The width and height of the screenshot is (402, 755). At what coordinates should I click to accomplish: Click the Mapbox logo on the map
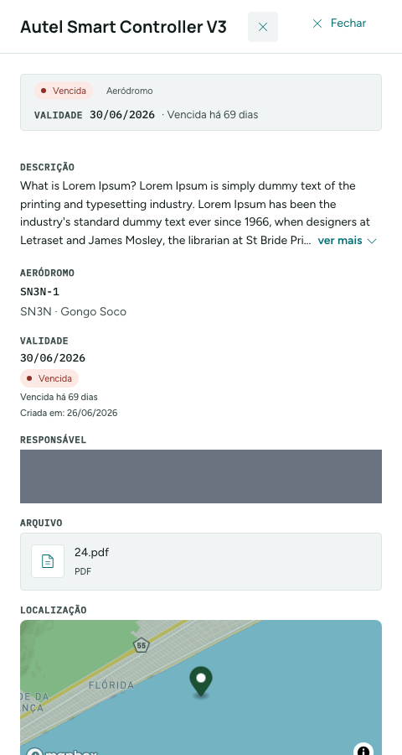pyautogui.click(x=61, y=751)
